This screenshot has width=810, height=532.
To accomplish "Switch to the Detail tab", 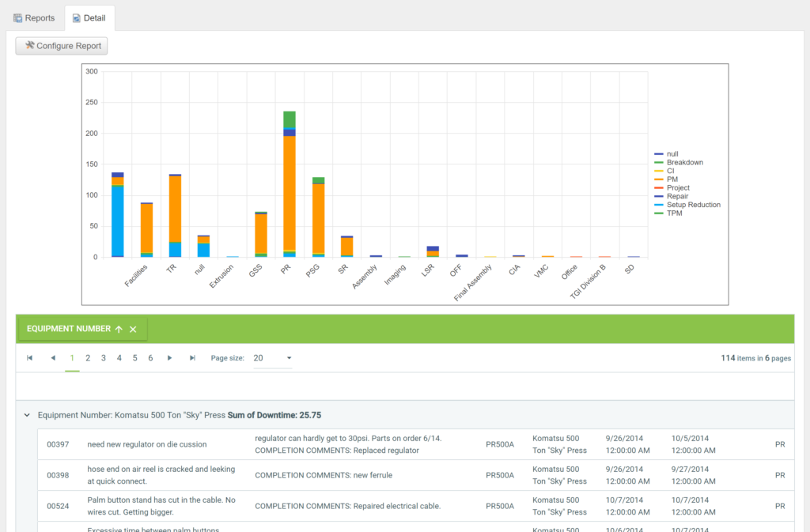I will pyautogui.click(x=89, y=18).
